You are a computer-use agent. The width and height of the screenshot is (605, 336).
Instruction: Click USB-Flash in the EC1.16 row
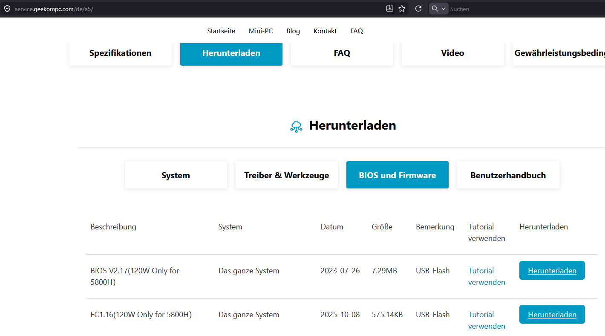point(433,315)
